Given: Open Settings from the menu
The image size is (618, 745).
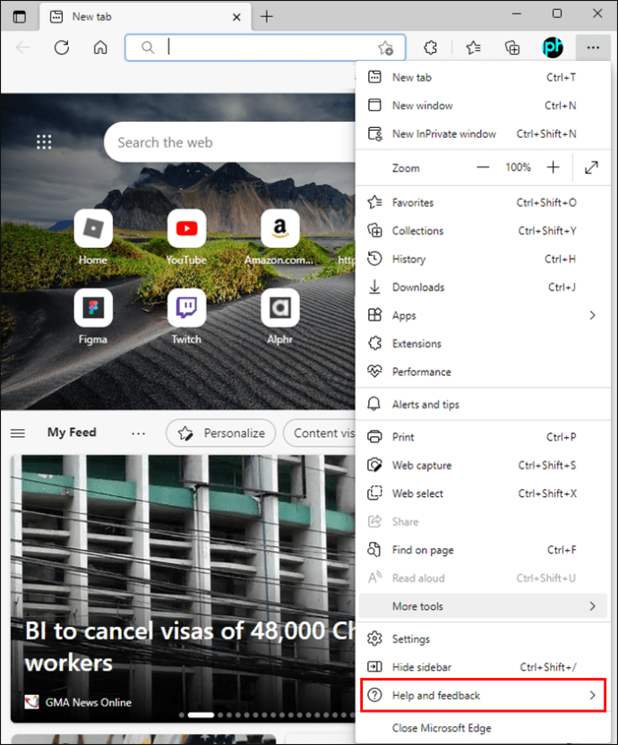Looking at the screenshot, I should (x=483, y=639).
